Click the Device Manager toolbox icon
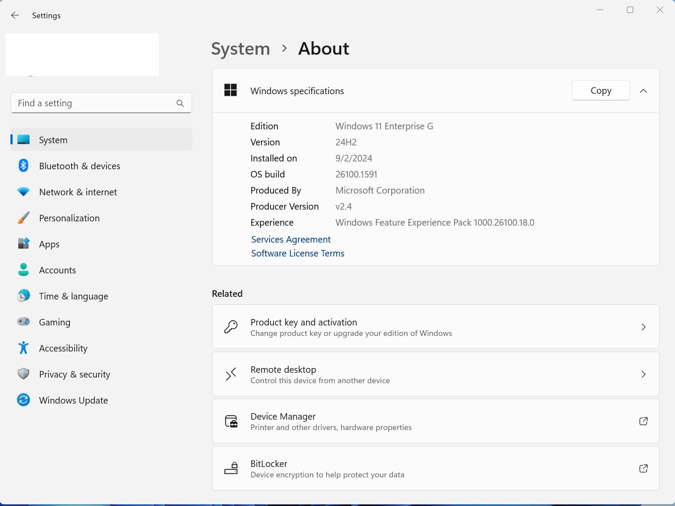 click(231, 421)
